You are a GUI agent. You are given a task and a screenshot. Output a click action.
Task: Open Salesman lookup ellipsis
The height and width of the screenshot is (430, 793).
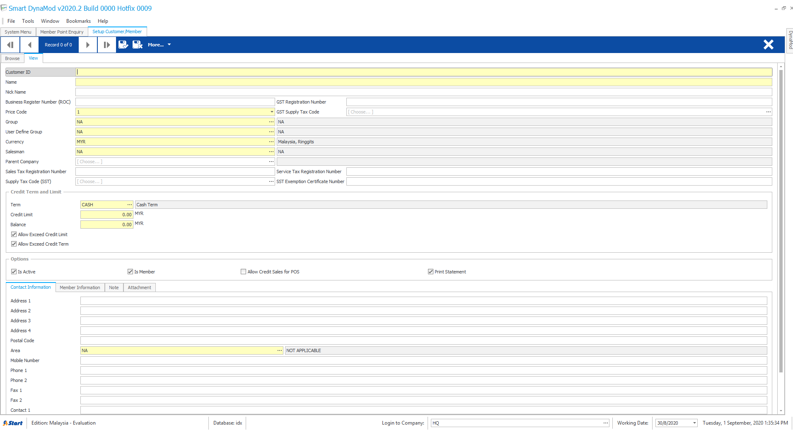(x=271, y=152)
